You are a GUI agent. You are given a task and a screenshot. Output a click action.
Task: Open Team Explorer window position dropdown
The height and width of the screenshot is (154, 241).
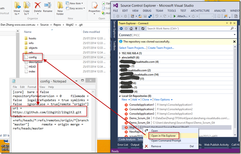227,23
